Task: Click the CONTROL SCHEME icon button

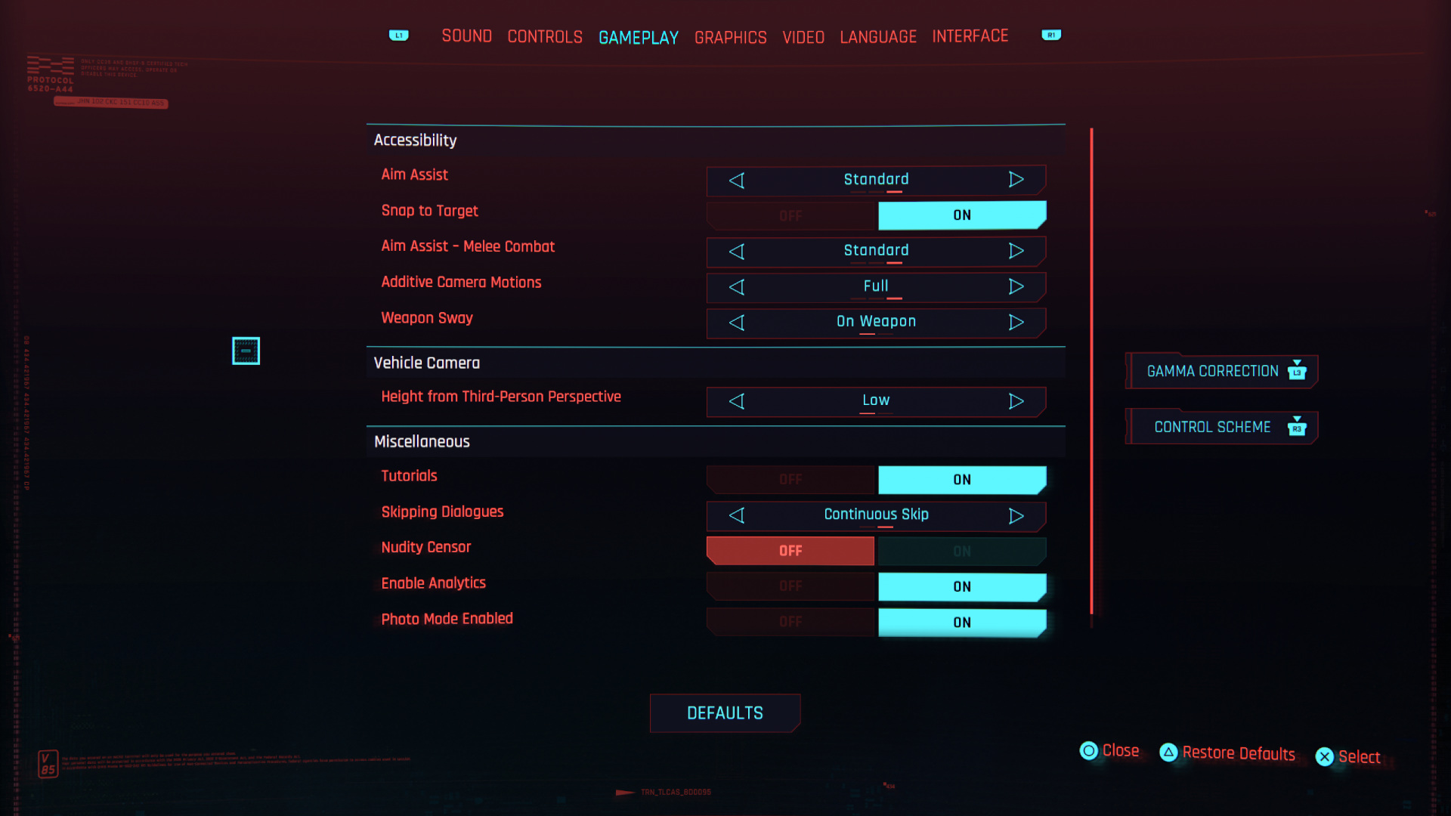Action: (1295, 426)
